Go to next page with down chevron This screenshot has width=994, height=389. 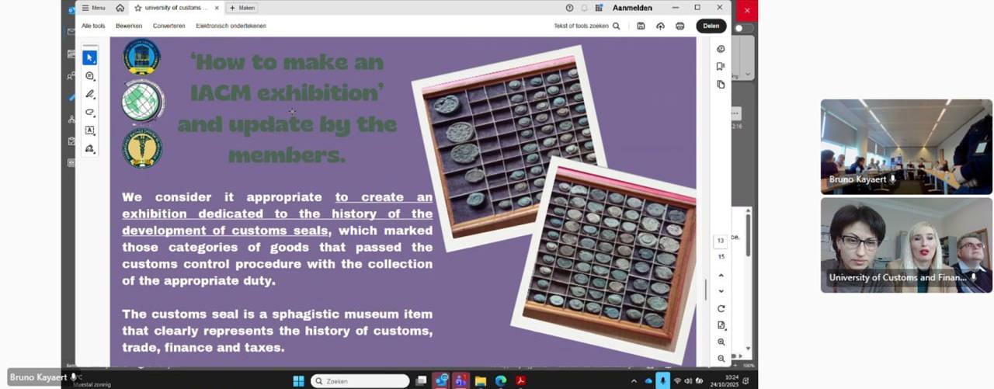click(721, 291)
